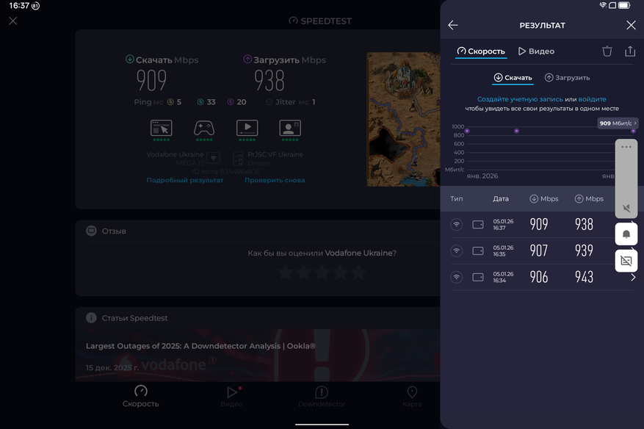Open the Скорость bottom navigation tab
The image size is (644, 429).
tap(141, 397)
